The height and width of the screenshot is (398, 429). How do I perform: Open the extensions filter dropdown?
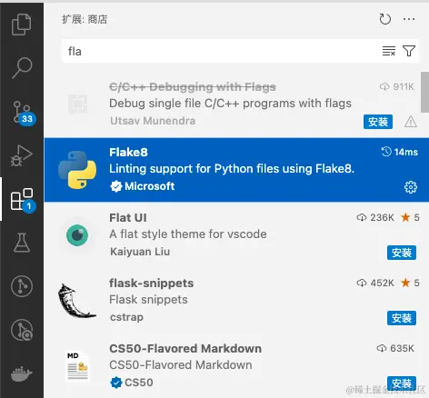point(409,51)
